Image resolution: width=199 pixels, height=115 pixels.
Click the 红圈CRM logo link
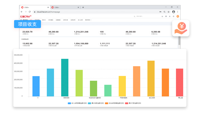click(x=25, y=16)
